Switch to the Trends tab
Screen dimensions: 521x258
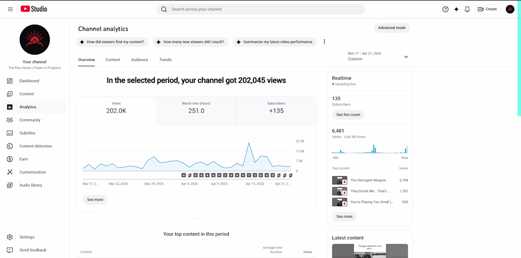[165, 60]
